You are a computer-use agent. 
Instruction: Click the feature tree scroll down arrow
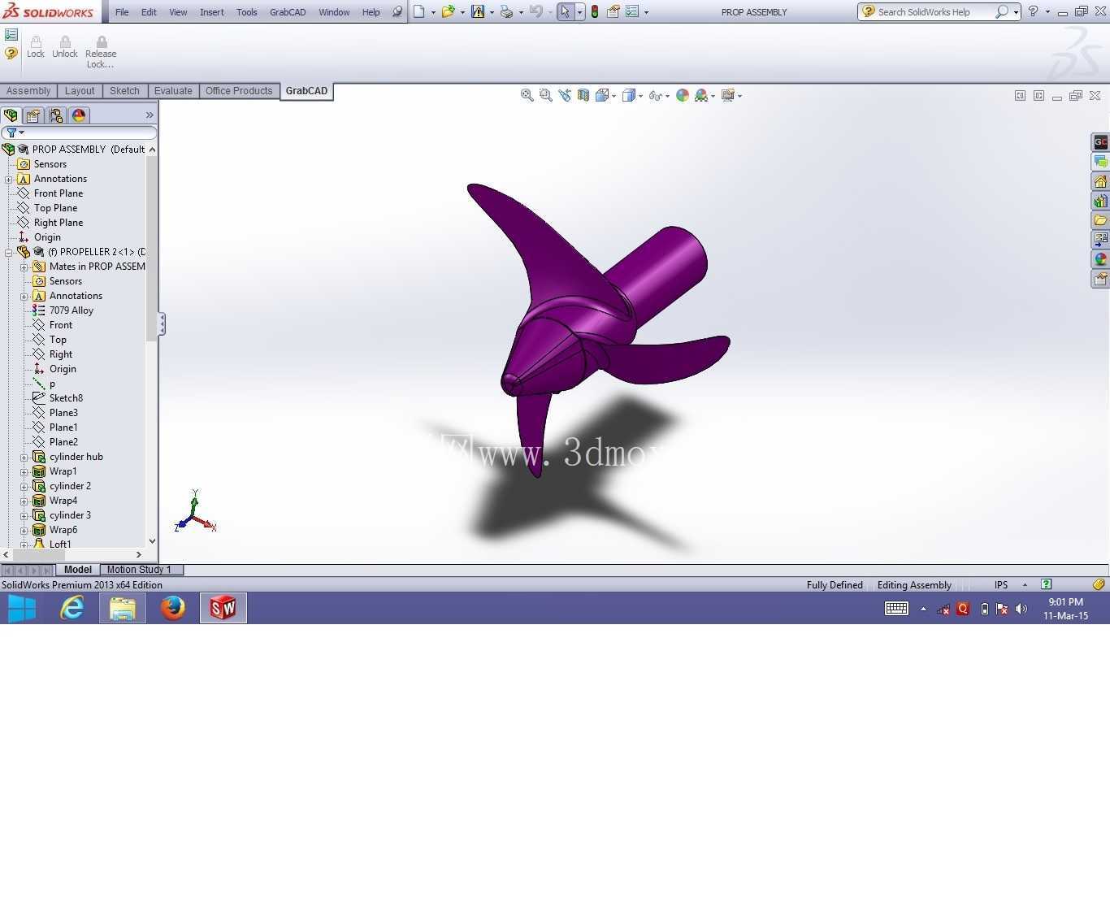click(152, 541)
